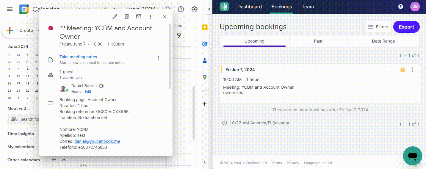Screen dimensions: 426x169
Task: Change footer language en-US
Action: pos(318,163)
